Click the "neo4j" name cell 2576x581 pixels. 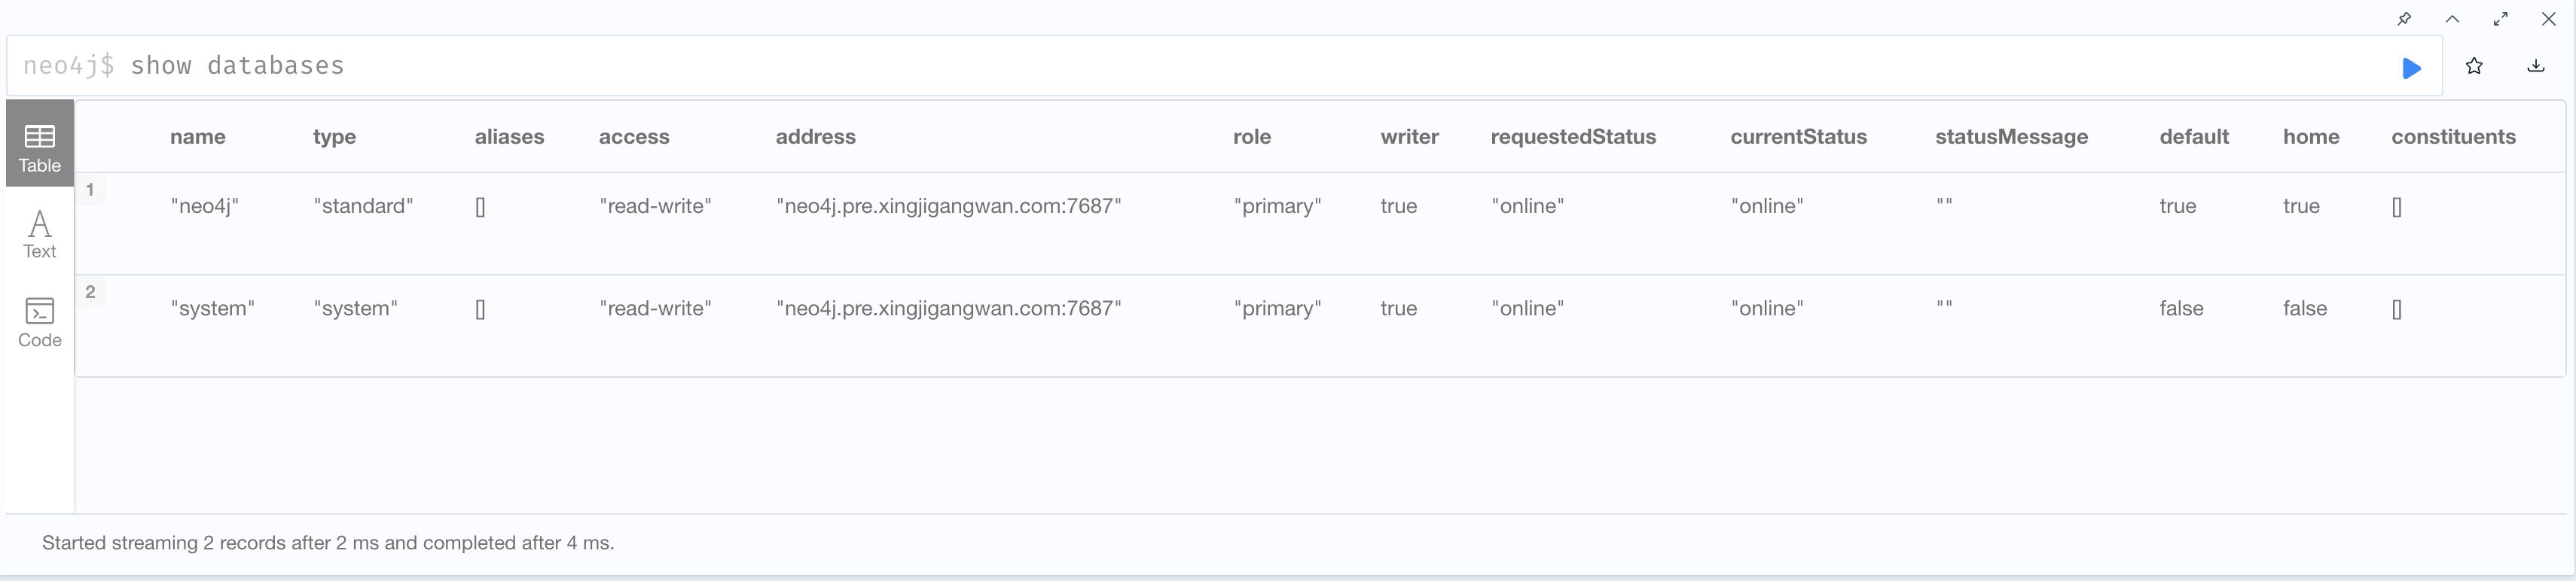point(205,206)
